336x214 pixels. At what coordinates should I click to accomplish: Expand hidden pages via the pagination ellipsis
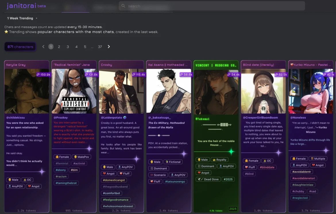[92, 46]
